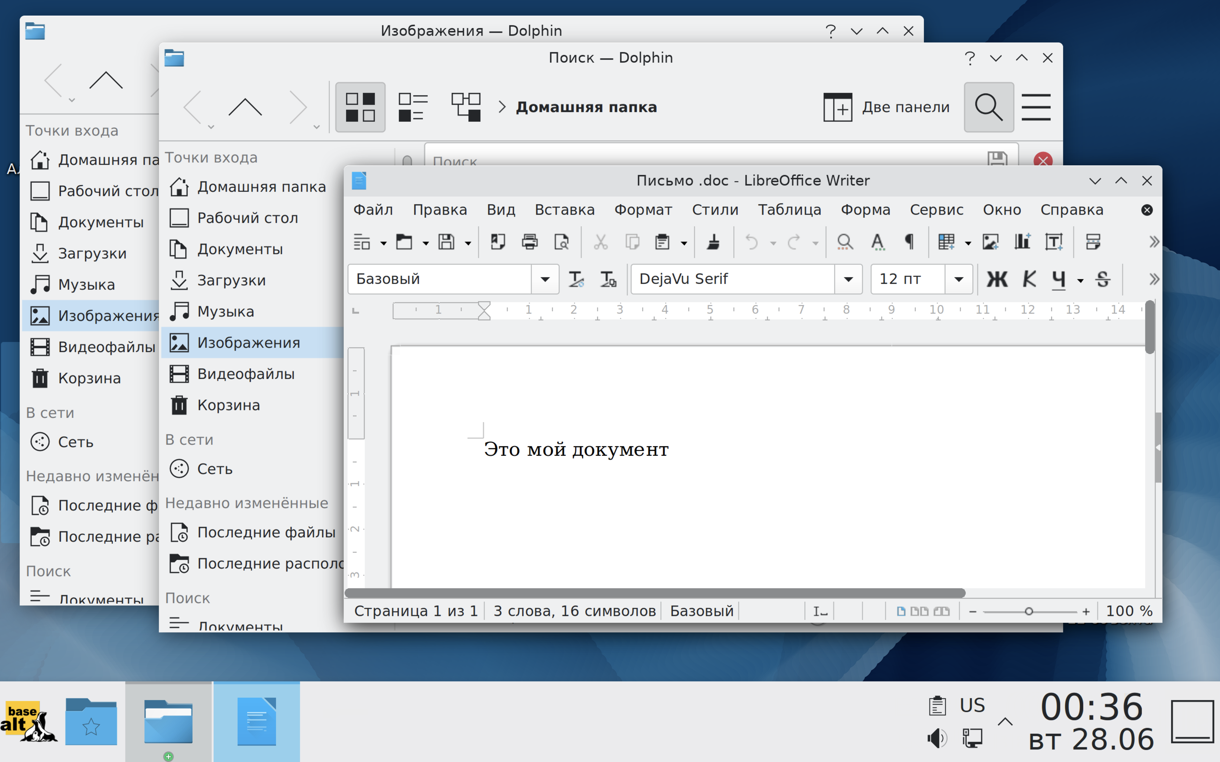Viewport: 1220px width, 762px height.
Task: Expand the Insert Table dropdown arrow
Action: click(x=968, y=243)
